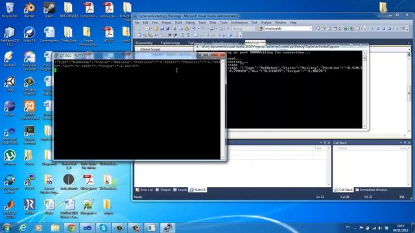Select the PuTTY desktop shortcut
The image size is (415, 233).
29,182
